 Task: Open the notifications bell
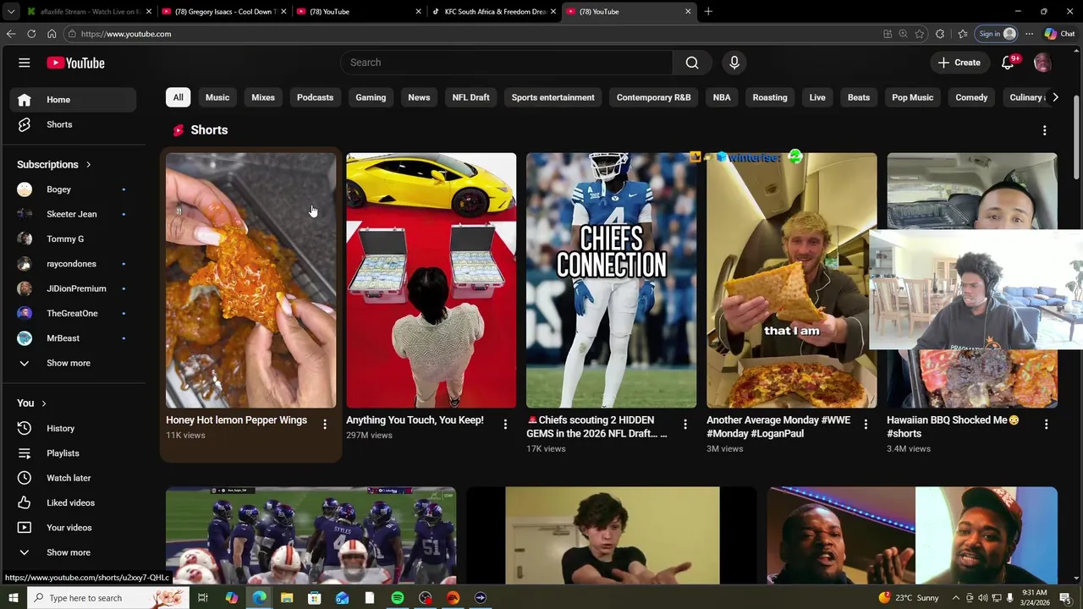pos(1008,63)
